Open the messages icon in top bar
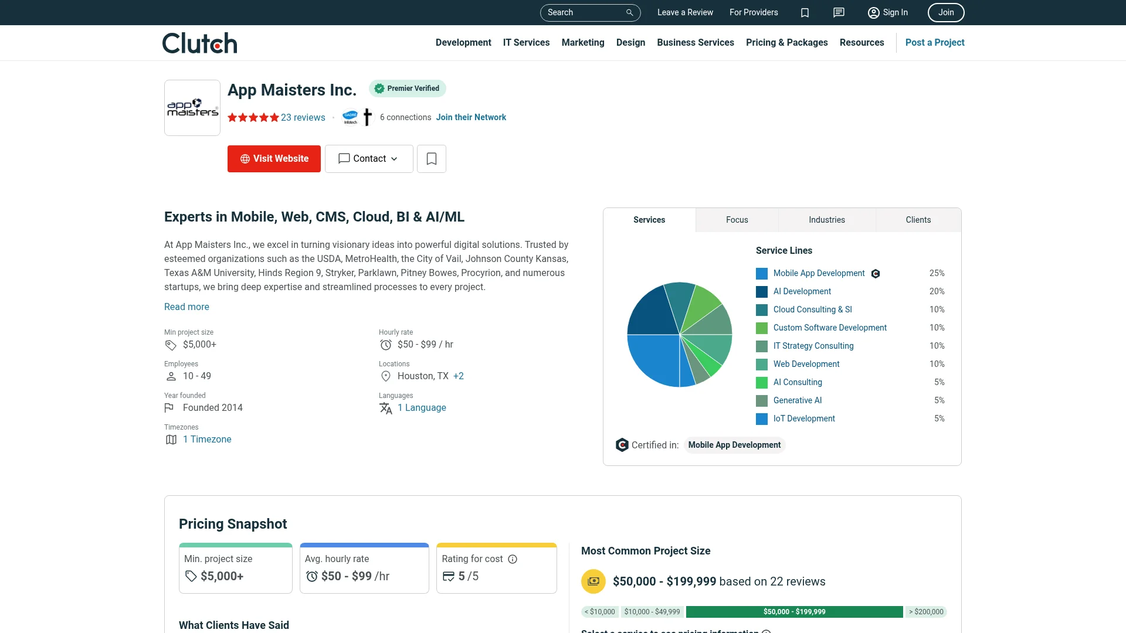Image resolution: width=1126 pixels, height=633 pixels. [839, 12]
